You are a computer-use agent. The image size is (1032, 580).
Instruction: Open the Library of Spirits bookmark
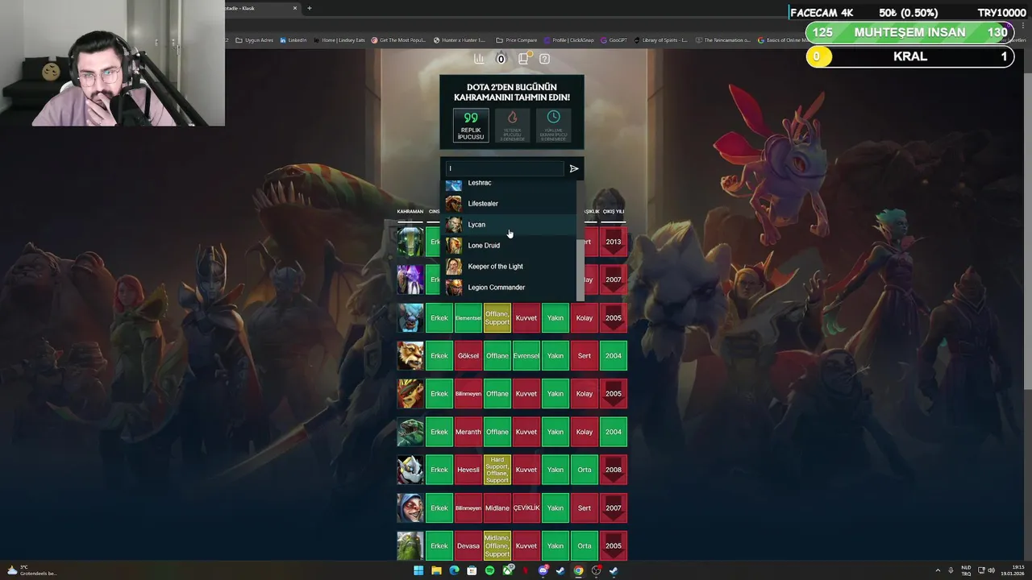661,40
